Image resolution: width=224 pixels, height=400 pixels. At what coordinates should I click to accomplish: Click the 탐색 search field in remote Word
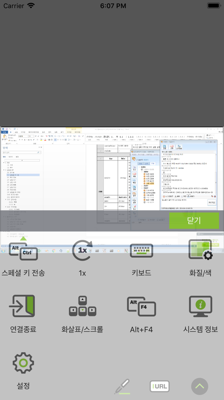[x=22, y=152]
